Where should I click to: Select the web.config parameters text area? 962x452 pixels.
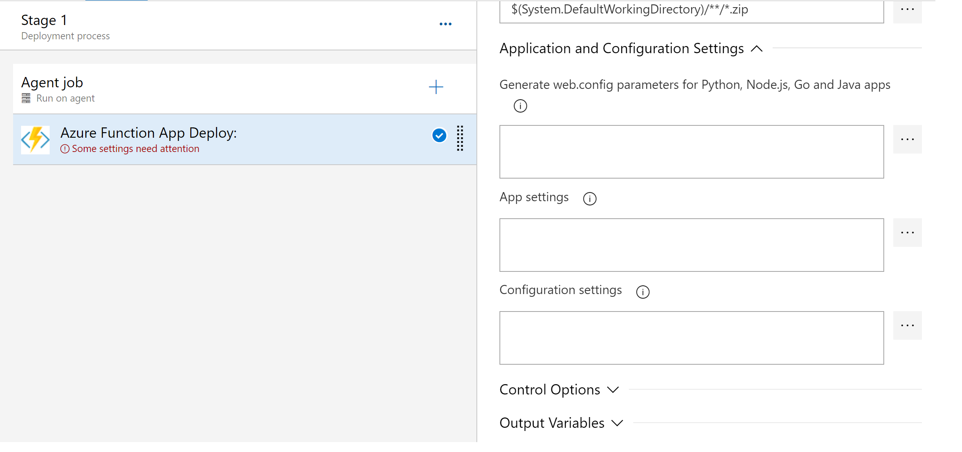pos(692,152)
